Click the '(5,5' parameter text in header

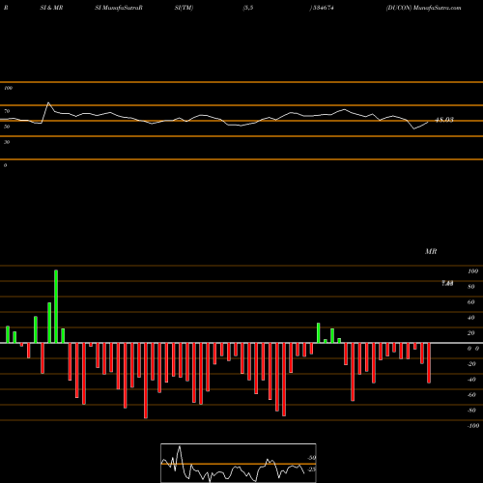click(247, 8)
